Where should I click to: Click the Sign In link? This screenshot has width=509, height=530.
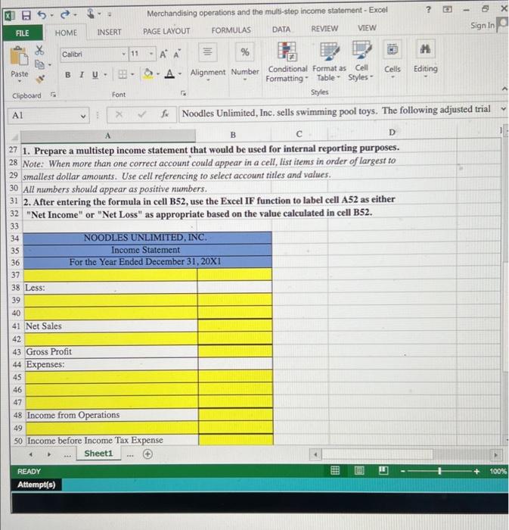click(x=483, y=25)
